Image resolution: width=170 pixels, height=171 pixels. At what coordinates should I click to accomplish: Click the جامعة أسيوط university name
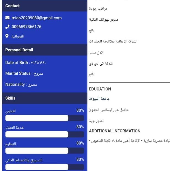pos(99,98)
